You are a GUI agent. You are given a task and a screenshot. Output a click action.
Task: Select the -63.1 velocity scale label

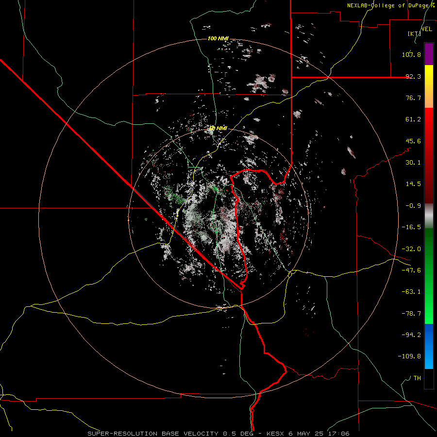[411, 292]
